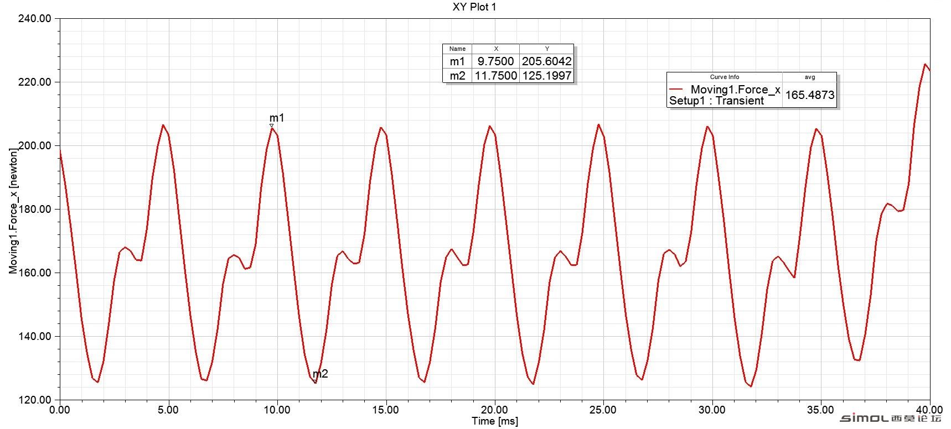This screenshot has height=429, width=951.
Task: Click the 200.00 Y axis tick label
Action: tap(34, 145)
